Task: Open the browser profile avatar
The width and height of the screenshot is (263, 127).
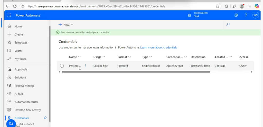Action: (242, 6)
